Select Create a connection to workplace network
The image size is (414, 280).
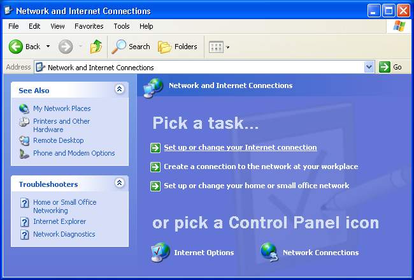(x=261, y=166)
